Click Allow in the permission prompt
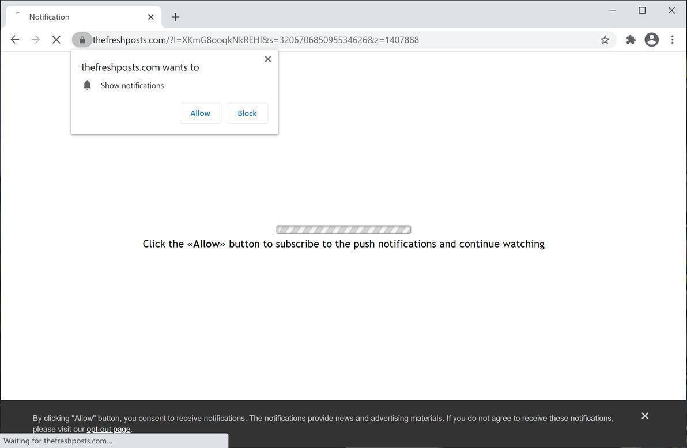The image size is (687, 448). (200, 113)
